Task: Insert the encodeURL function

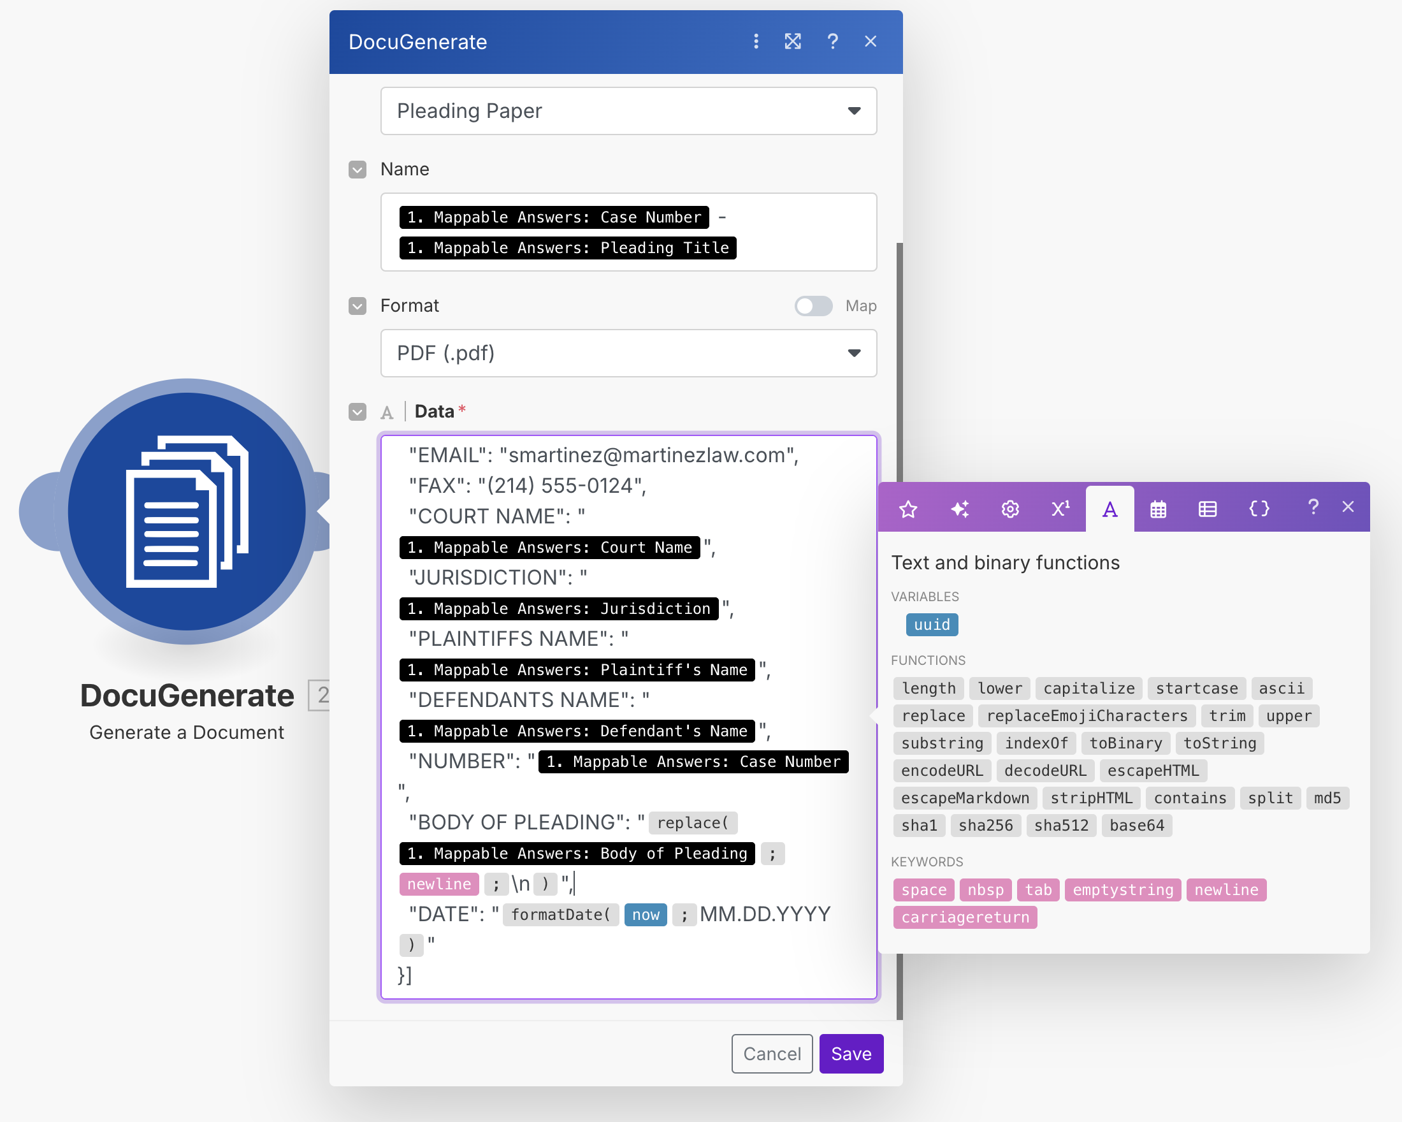Action: 943,770
